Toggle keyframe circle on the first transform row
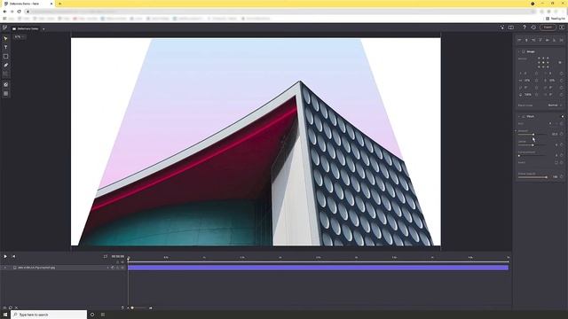This screenshot has height=319, width=568. [562, 74]
